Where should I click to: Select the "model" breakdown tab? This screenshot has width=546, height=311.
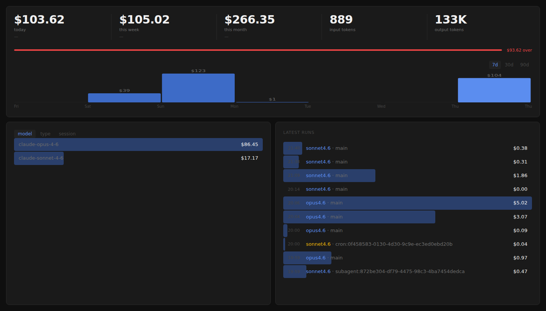tap(25, 134)
